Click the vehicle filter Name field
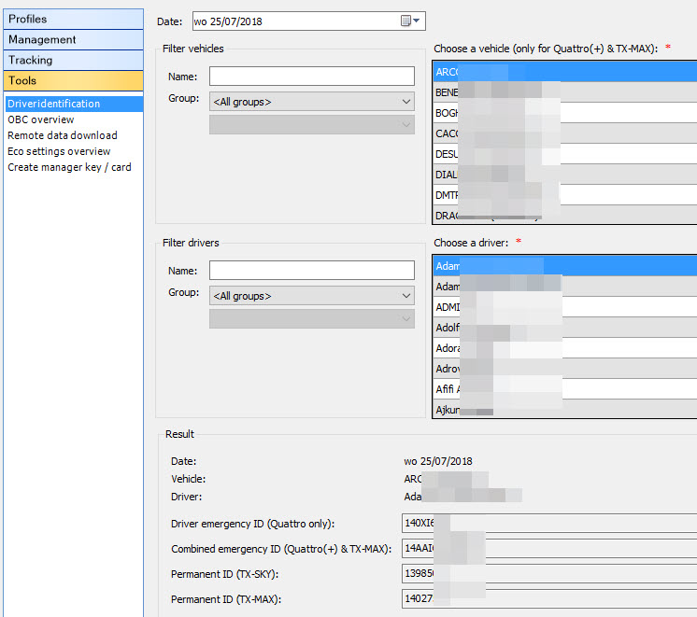Image resolution: width=697 pixels, height=617 pixels. [311, 77]
